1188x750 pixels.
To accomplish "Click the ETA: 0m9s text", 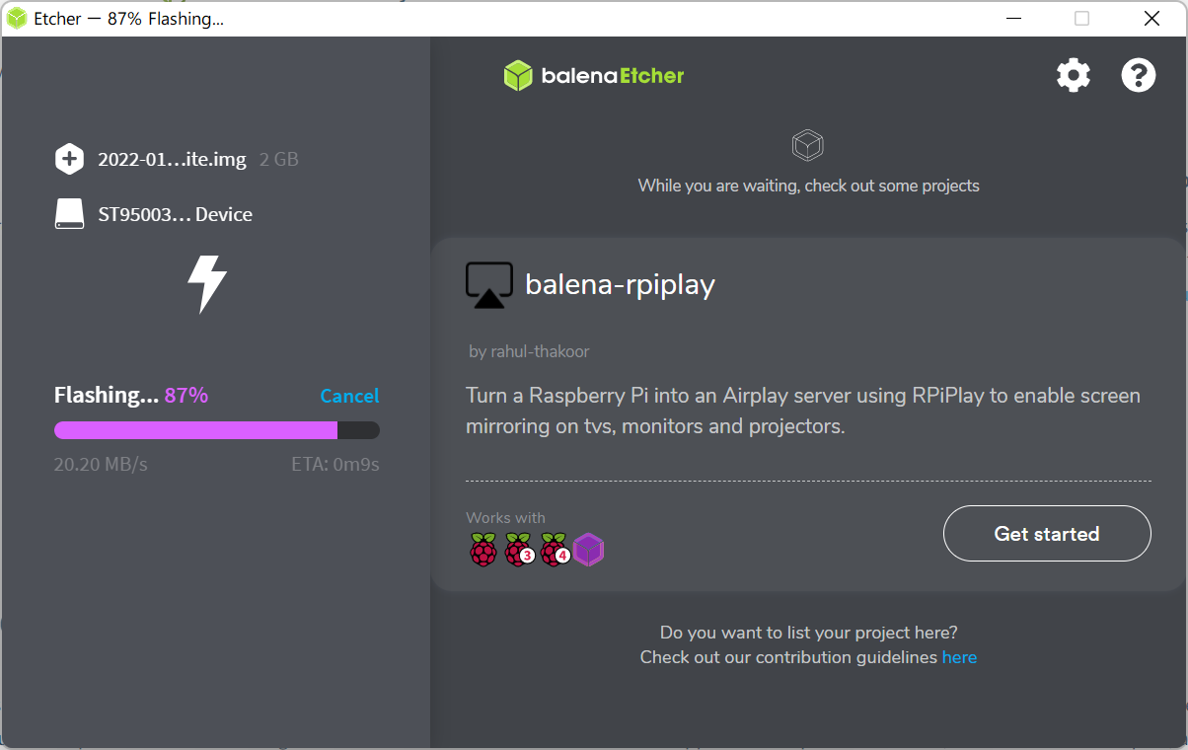I will (x=335, y=464).
